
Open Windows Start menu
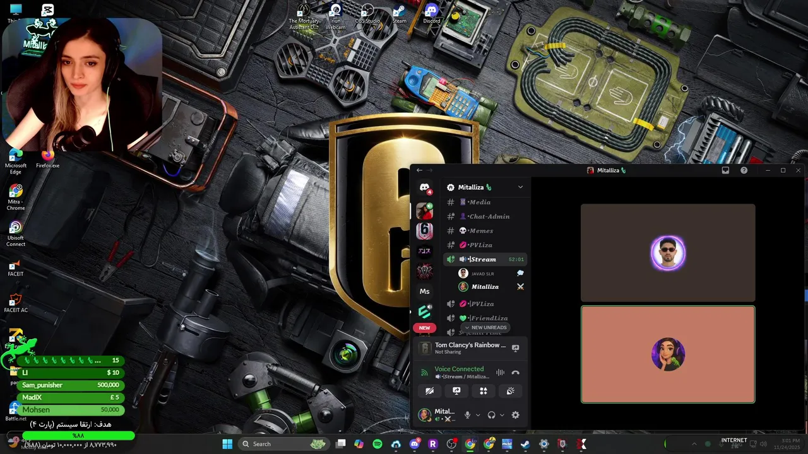click(227, 444)
